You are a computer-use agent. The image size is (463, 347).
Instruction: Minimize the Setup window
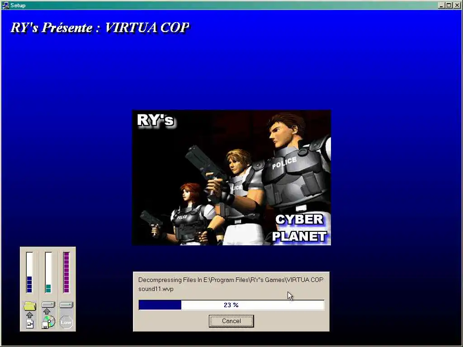click(x=441, y=5)
